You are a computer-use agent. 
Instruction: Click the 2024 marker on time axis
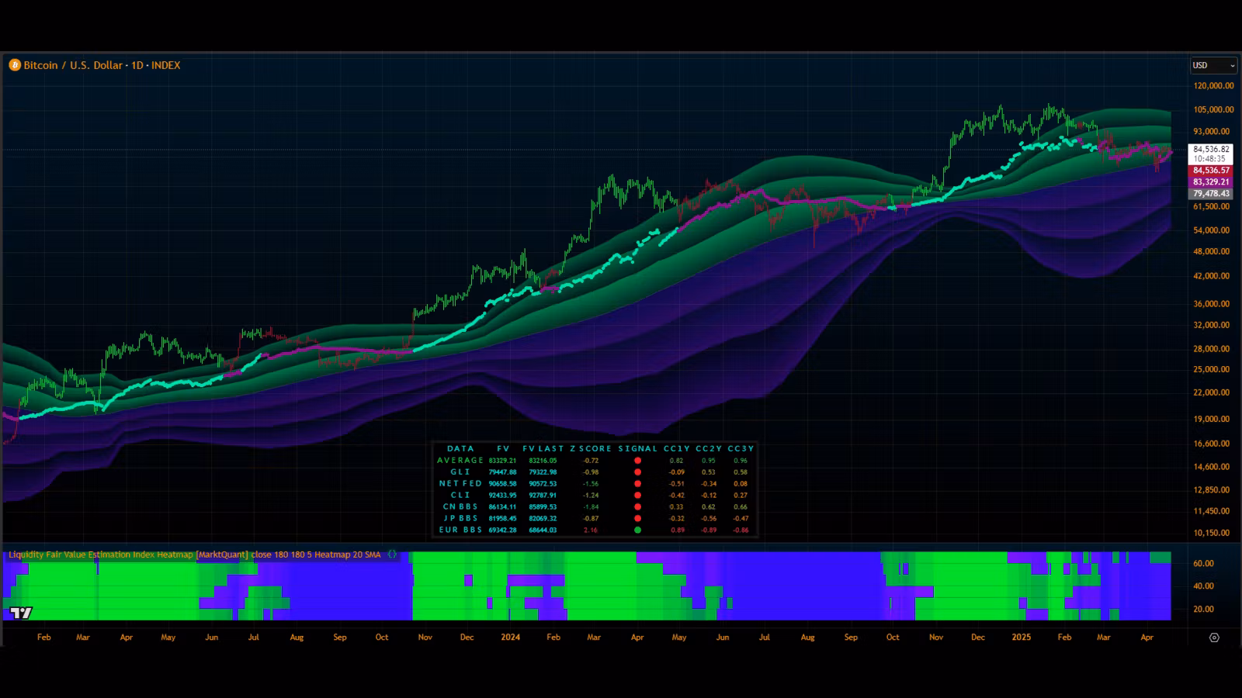[510, 638]
